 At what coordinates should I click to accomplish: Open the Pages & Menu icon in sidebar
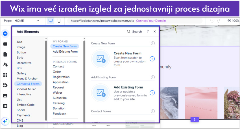click(x=5, y=54)
